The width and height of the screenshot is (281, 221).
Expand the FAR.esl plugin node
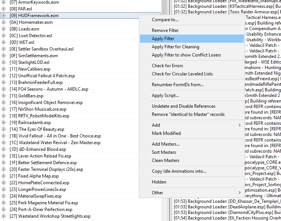(x=3, y=9)
